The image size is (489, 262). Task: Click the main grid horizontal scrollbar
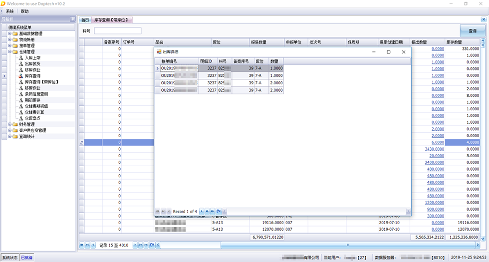click(319, 245)
